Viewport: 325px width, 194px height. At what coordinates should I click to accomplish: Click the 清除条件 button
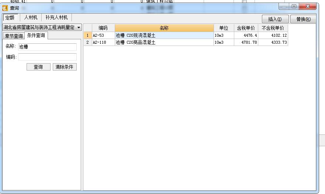65,67
